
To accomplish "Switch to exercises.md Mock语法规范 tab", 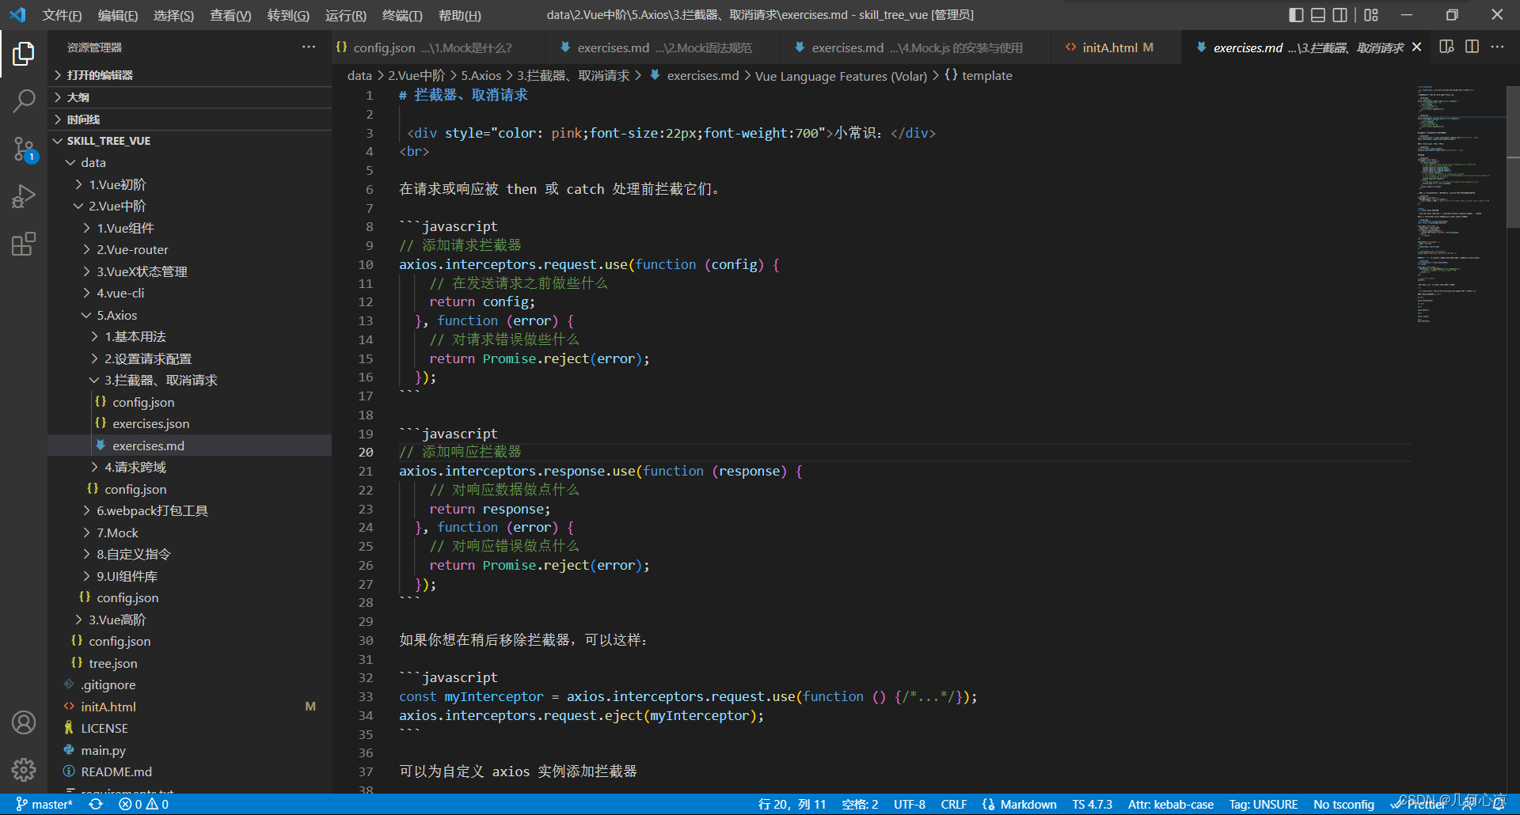I will coord(663,47).
